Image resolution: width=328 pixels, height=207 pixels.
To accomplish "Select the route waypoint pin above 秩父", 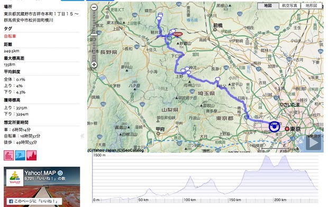I will [218, 79].
